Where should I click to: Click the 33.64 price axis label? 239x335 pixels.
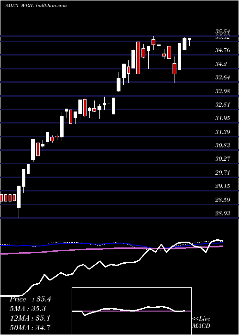coord(223,78)
